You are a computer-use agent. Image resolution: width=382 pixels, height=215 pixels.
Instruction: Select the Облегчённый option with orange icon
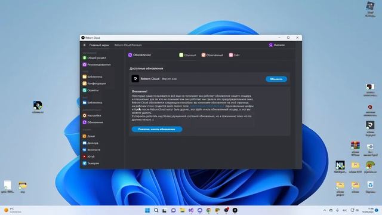(x=212, y=55)
